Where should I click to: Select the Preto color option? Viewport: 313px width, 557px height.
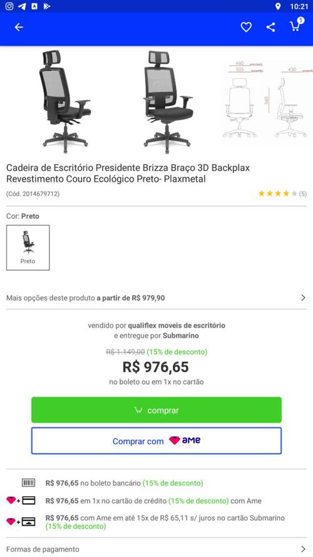pyautogui.click(x=28, y=247)
